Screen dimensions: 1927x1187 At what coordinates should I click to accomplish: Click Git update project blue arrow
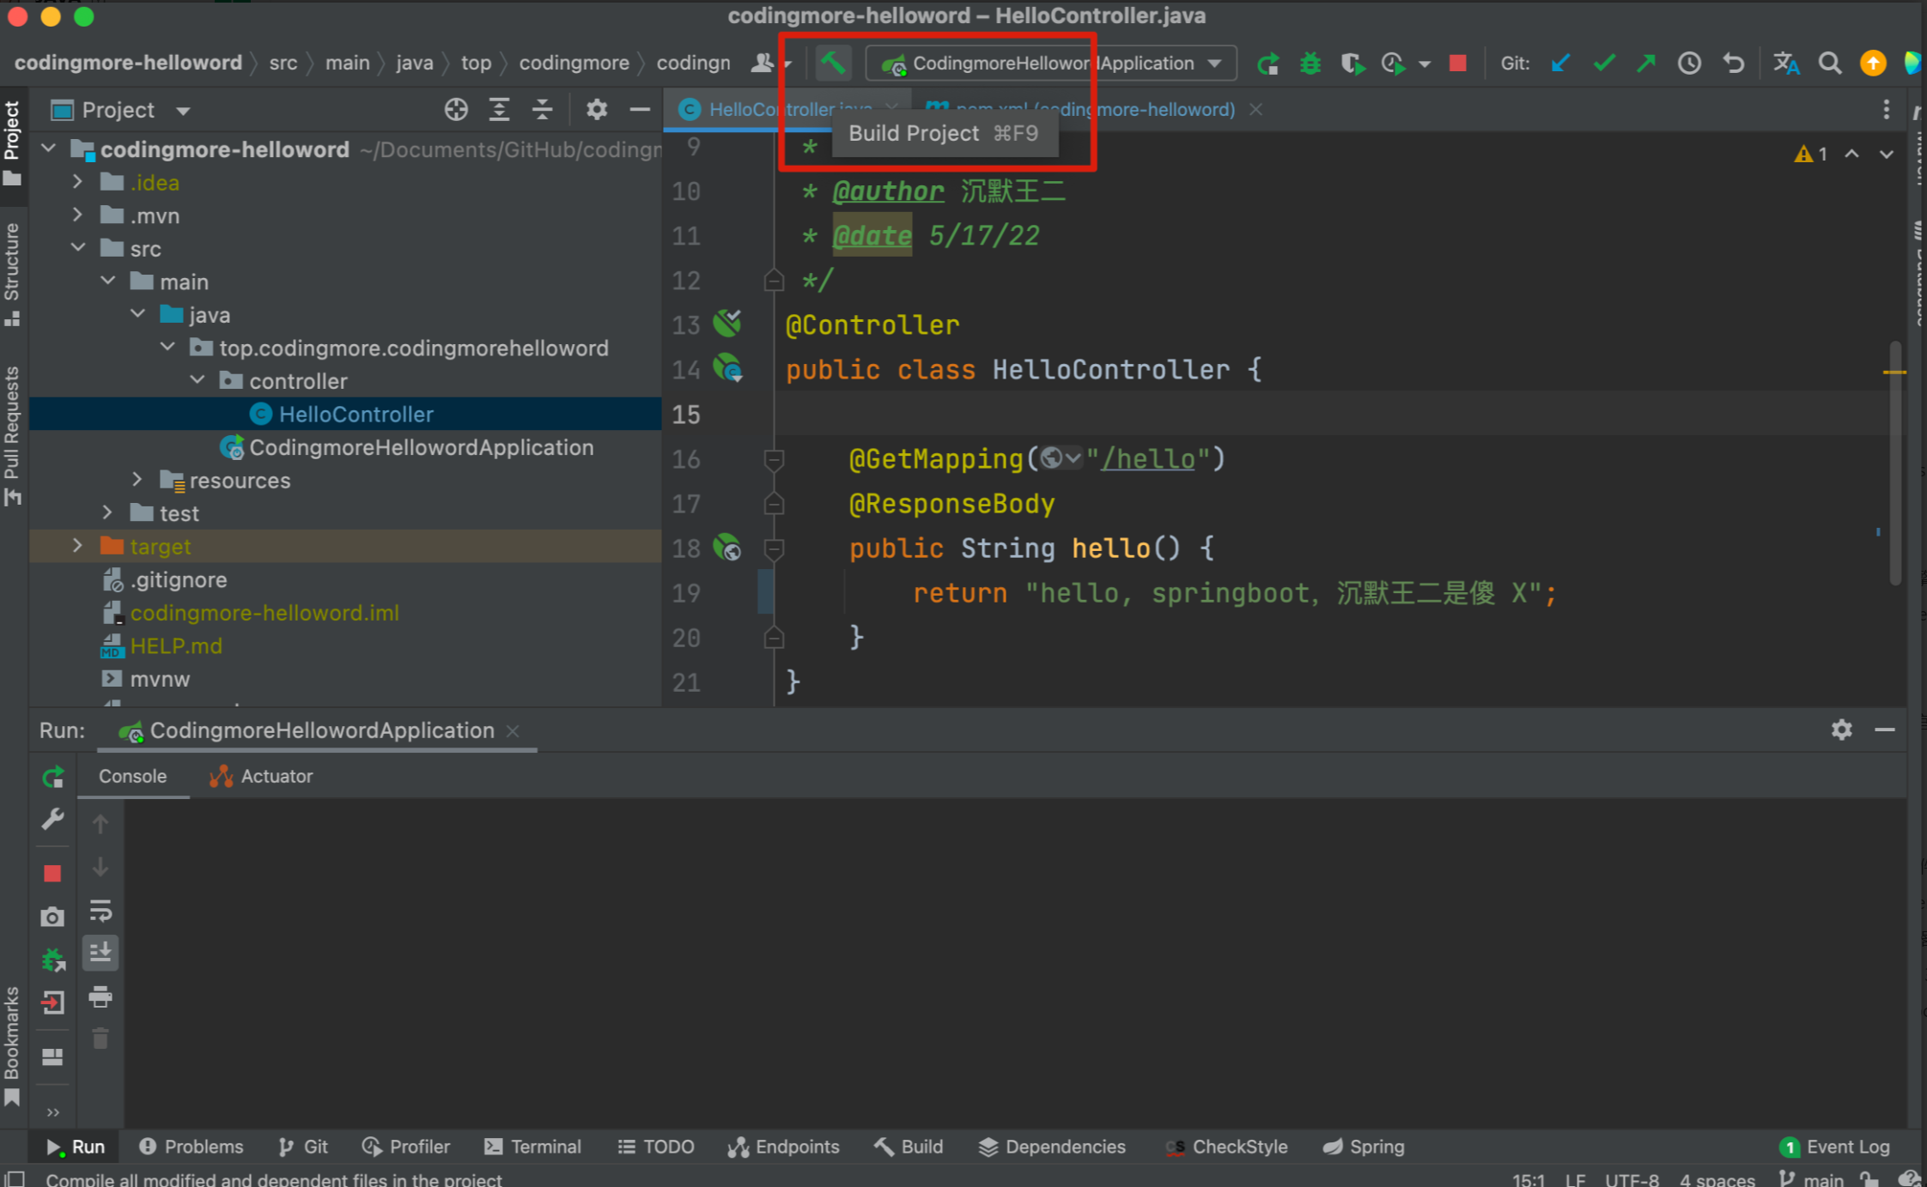1560,64
